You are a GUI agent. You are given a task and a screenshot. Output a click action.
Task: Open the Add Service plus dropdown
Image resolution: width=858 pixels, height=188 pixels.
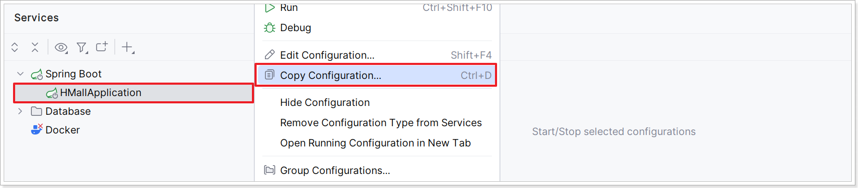tap(128, 48)
